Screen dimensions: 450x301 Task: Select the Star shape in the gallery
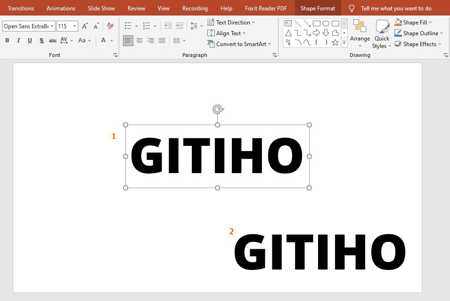tap(335, 42)
